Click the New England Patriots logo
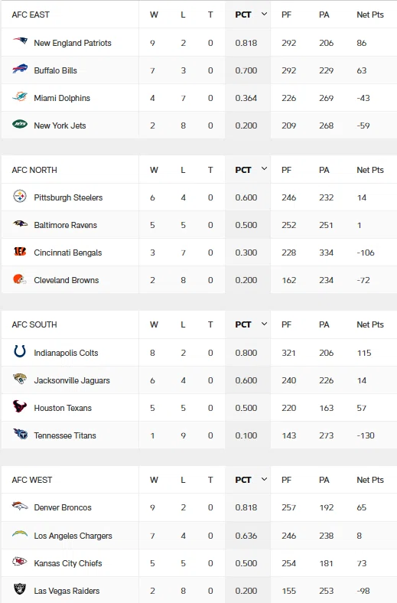The height and width of the screenshot is (603, 397). (x=20, y=41)
